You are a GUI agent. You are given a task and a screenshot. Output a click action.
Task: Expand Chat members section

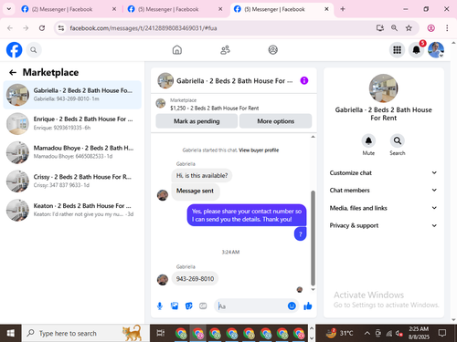pos(383,190)
